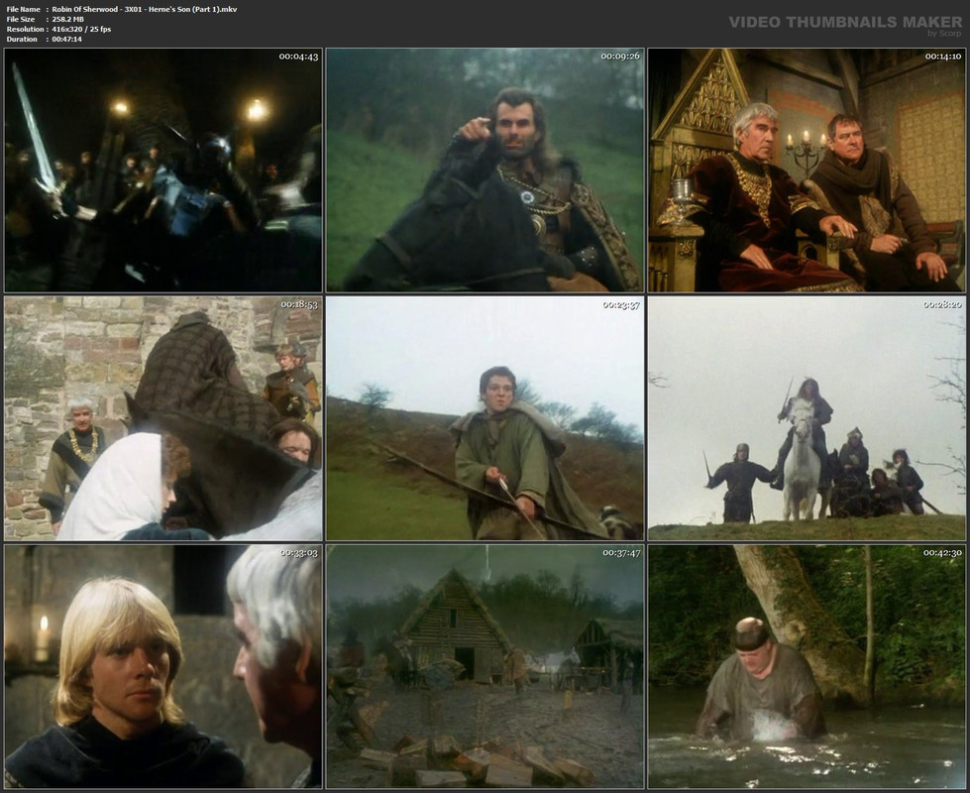Click the 00:42:30 timestamp text
970x793 pixels.
942,553
